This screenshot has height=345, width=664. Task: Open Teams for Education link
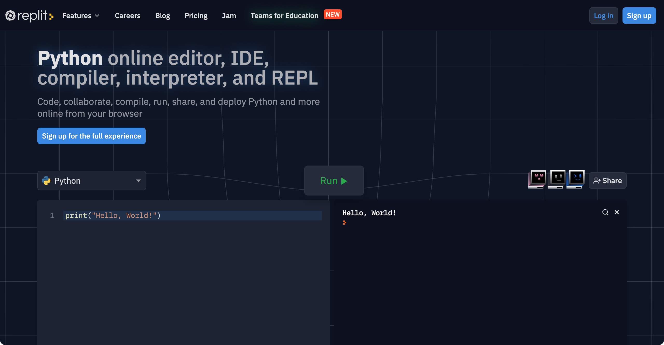[x=284, y=16]
